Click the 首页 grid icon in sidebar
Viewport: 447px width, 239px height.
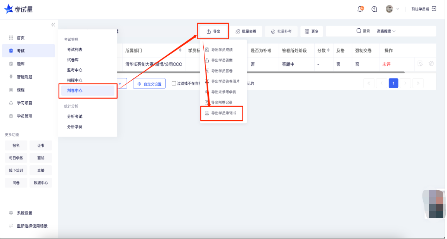point(11,38)
